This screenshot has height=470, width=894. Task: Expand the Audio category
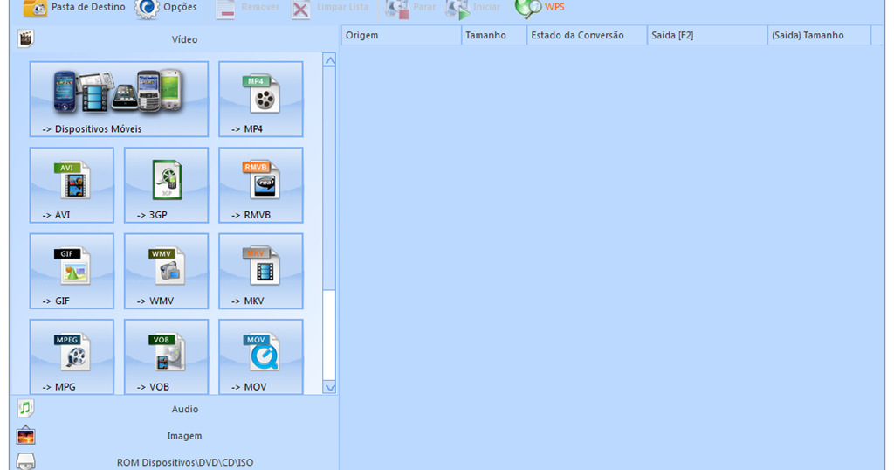(x=175, y=409)
